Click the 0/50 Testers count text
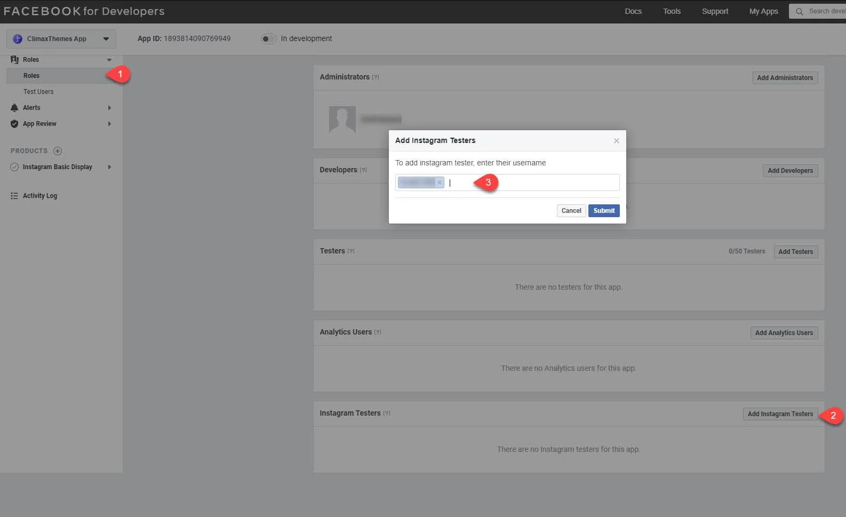The width and height of the screenshot is (846, 517). [x=746, y=251]
